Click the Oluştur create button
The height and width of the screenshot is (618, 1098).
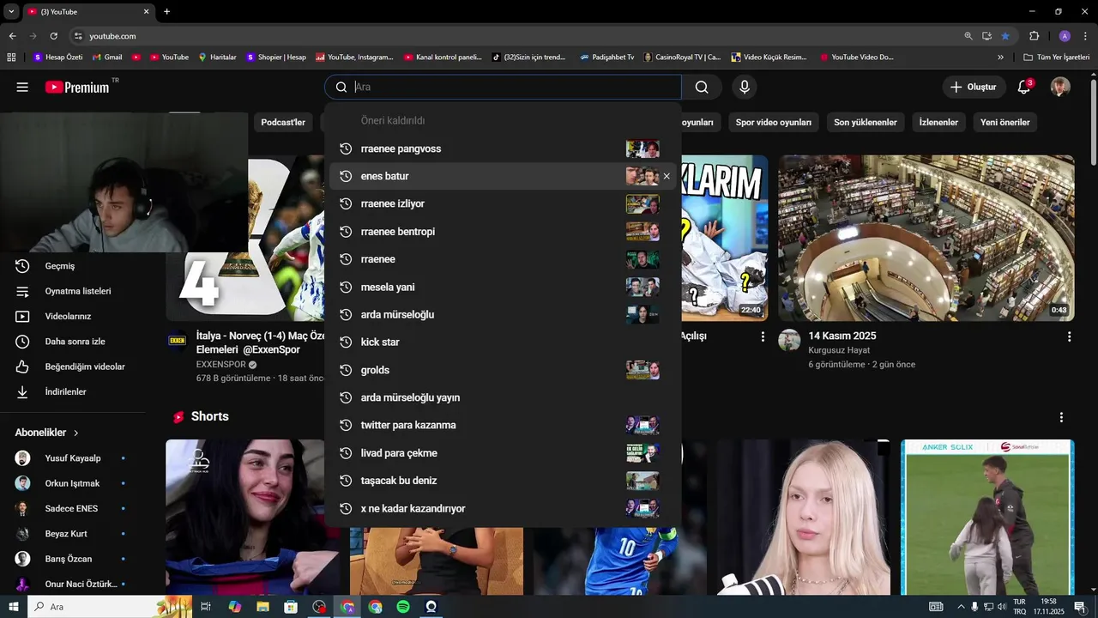coord(974,87)
